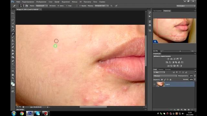Hide layer Слой 0 visibility eye
This screenshot has height=116, width=207.
click(155, 84)
